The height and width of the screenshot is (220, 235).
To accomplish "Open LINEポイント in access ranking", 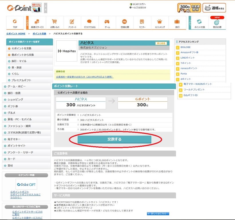I will click(x=187, y=58).
